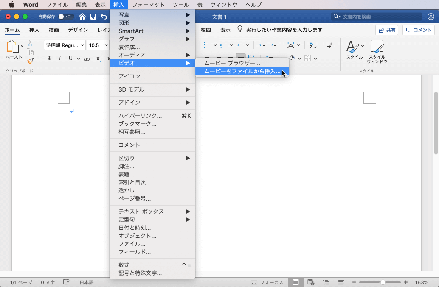This screenshot has width=439, height=287.
Task: Toggle Bold formatting
Action: click(49, 59)
